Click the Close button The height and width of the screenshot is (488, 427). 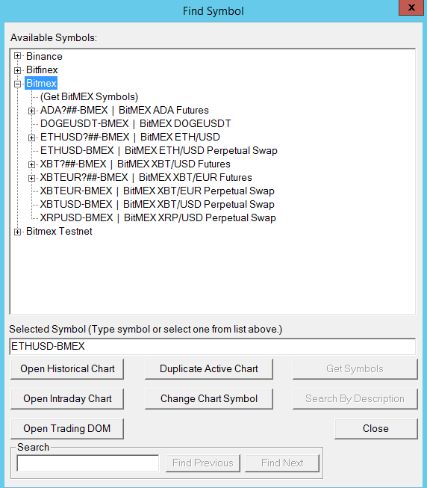click(376, 428)
